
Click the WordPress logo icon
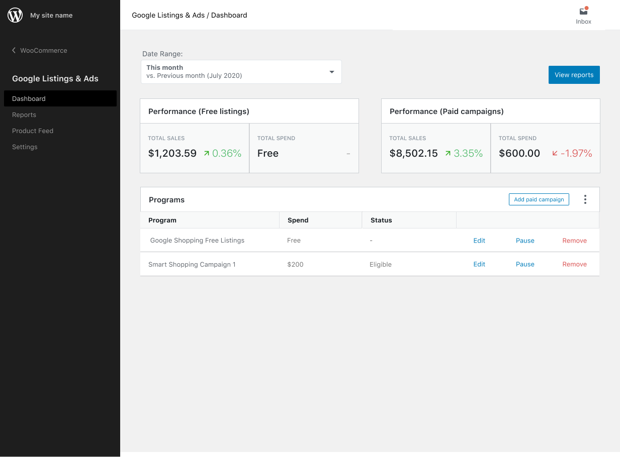[15, 15]
